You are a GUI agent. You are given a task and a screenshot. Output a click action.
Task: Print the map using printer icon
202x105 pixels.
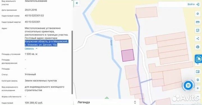(x=198, y=47)
